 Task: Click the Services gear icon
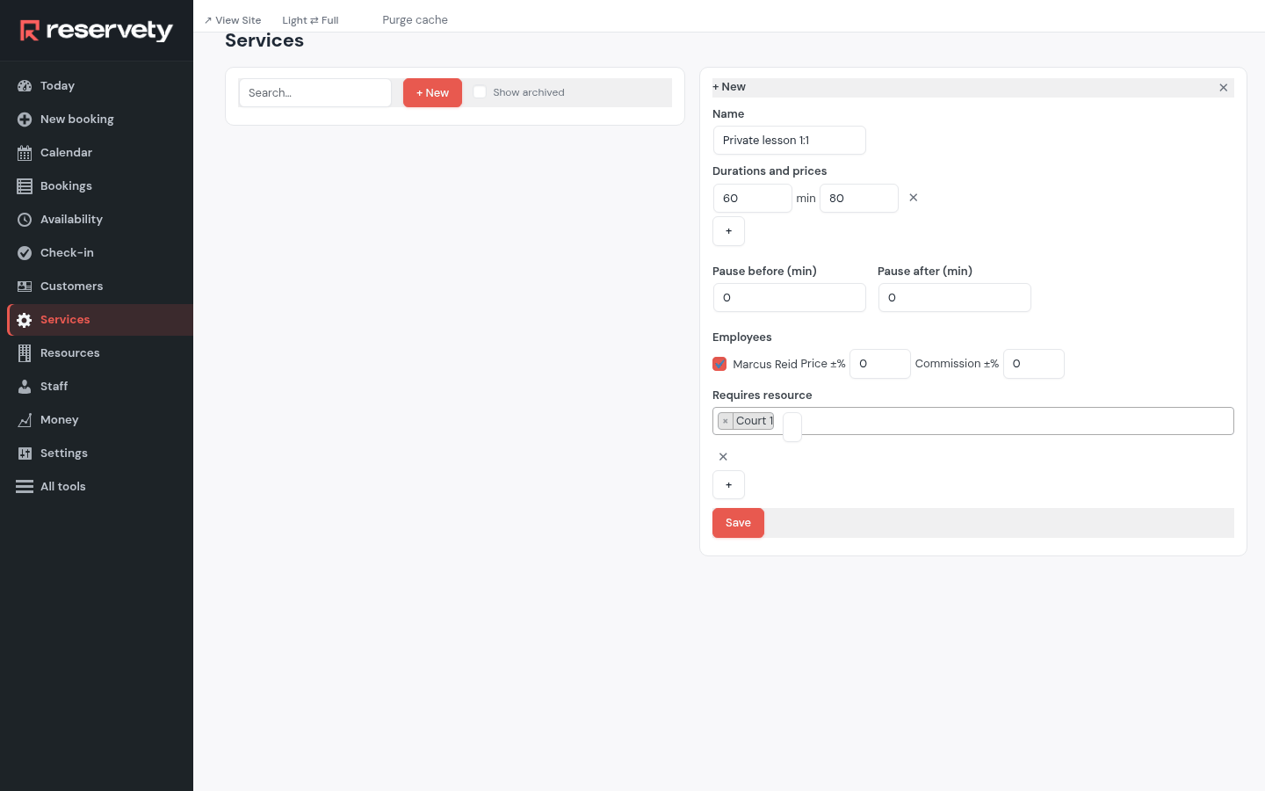[25, 320]
